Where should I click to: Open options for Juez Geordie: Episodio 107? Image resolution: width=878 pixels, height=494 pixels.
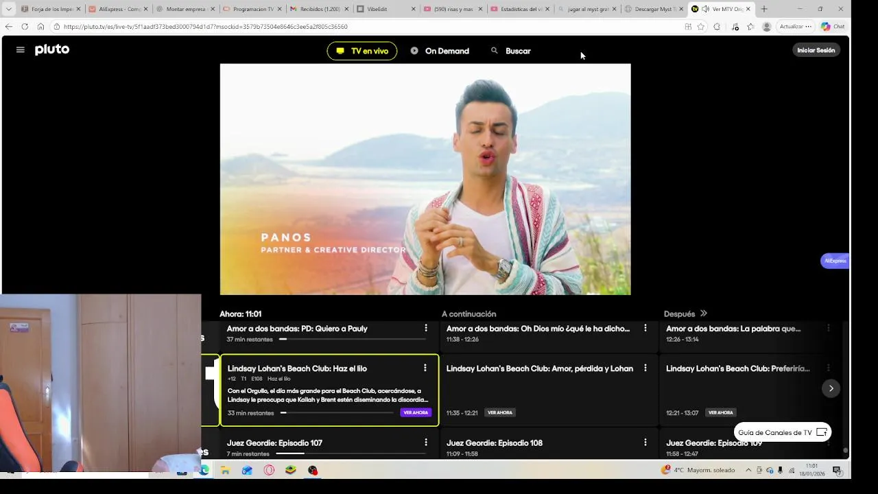point(426,443)
